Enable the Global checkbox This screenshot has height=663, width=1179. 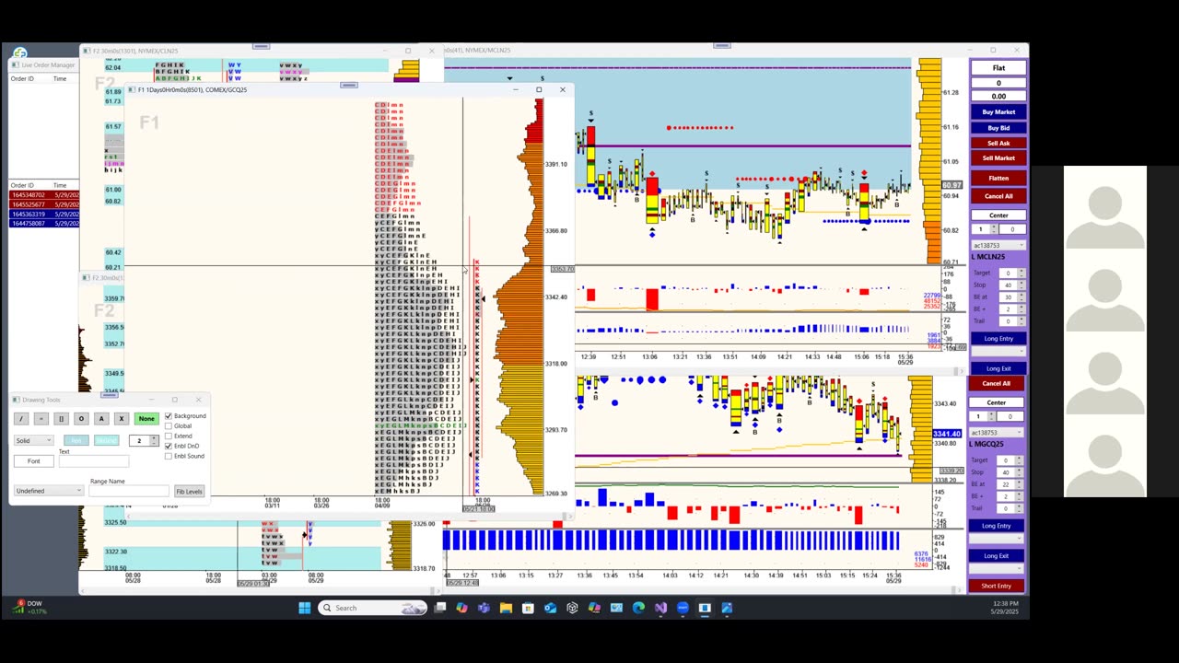click(x=169, y=426)
